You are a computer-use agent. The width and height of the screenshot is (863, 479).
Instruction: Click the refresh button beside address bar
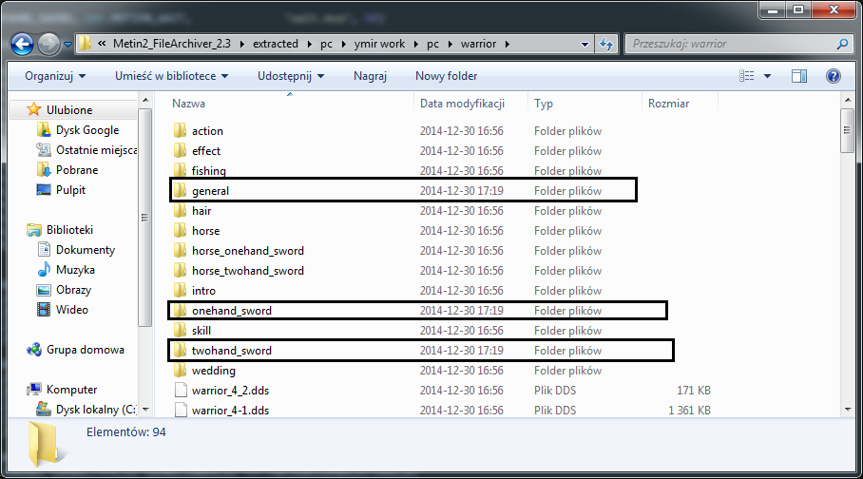click(x=606, y=44)
